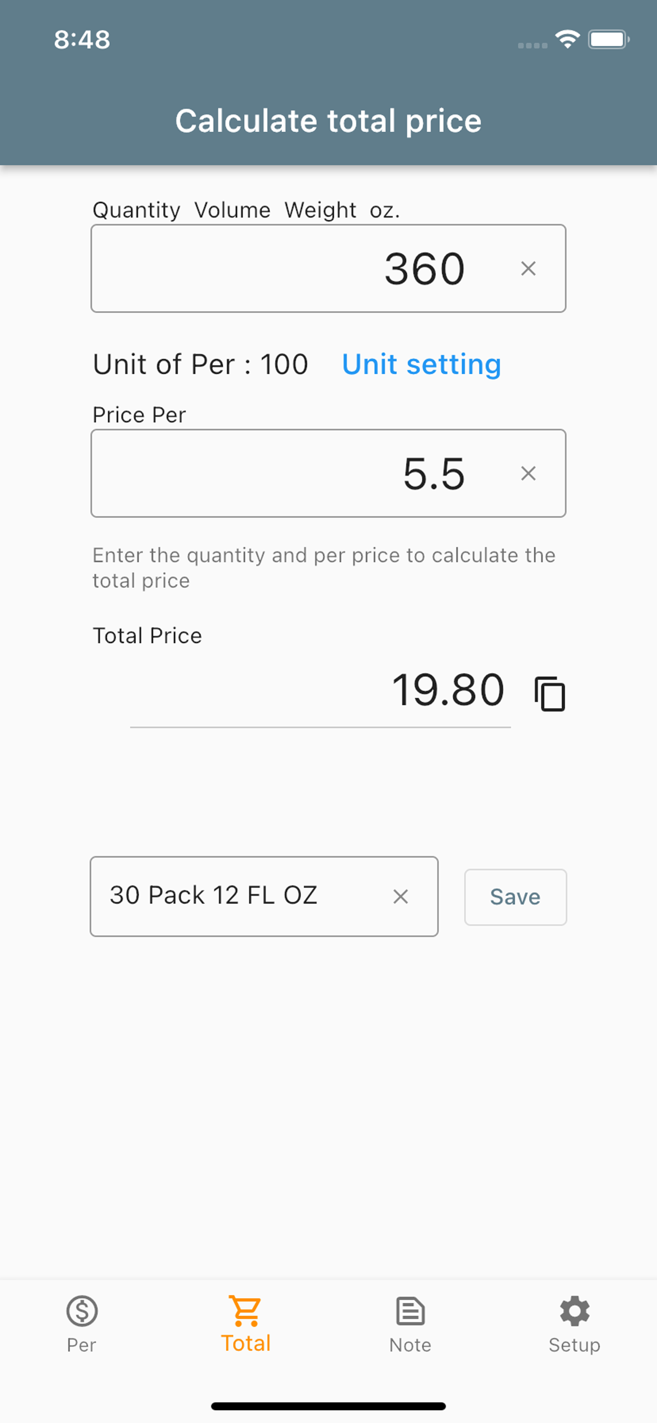Switch to the Per tab label
657x1423 pixels.
[81, 1345]
